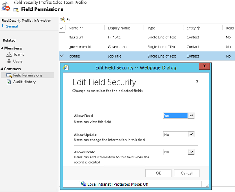Click the Read value No for governmentid
The height and width of the screenshot is (192, 235).
228,47
